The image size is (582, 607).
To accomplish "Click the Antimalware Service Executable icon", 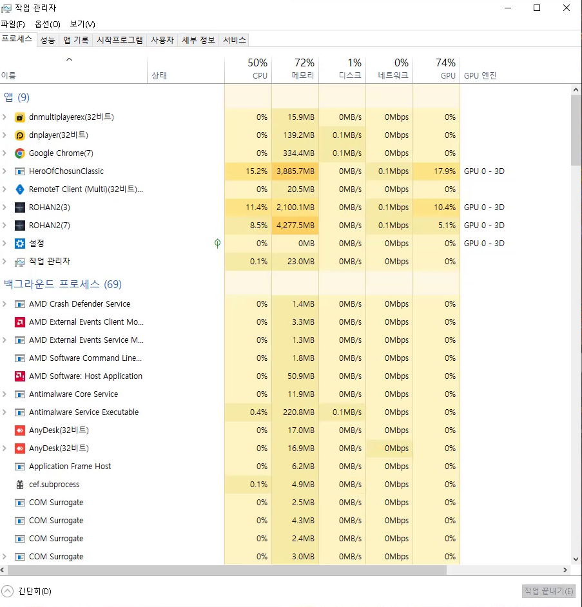I will tap(20, 412).
